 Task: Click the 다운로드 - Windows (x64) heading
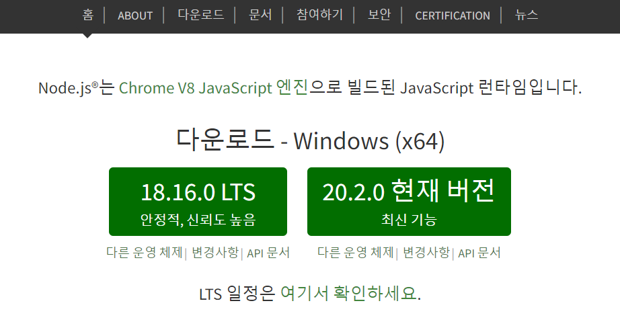tap(311, 140)
